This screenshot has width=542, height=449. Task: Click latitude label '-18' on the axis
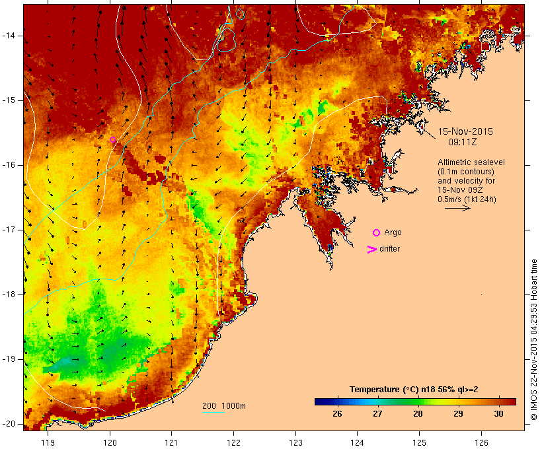[9, 294]
